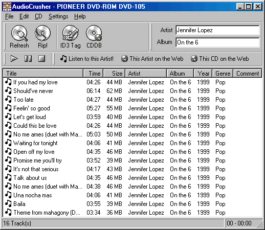This screenshot has height=230, width=265.
Task: Query CDDB with the CDDB disc icon
Action: (x=94, y=33)
